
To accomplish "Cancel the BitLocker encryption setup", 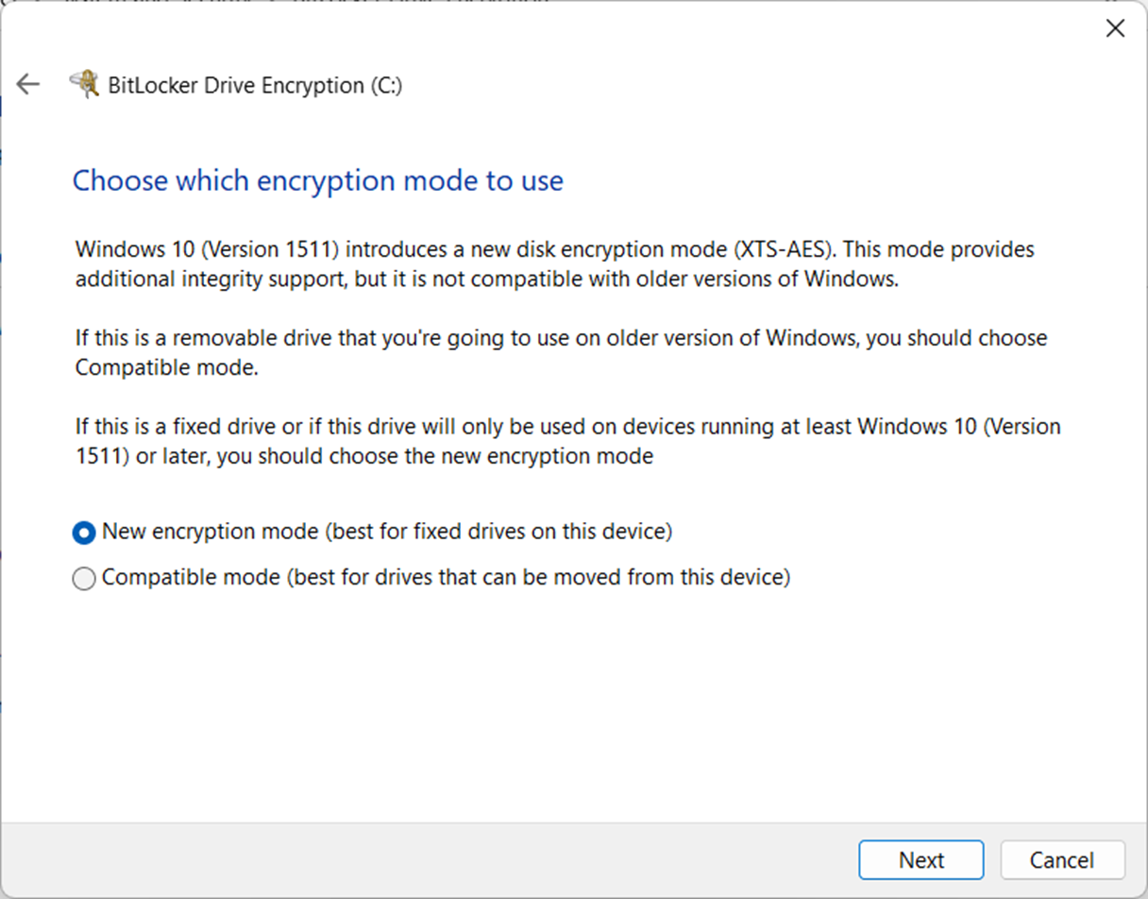I will 1062,860.
